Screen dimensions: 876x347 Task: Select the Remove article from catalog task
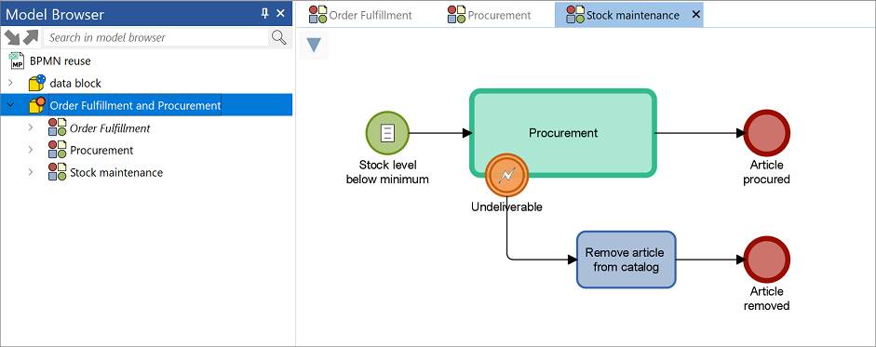[627, 260]
